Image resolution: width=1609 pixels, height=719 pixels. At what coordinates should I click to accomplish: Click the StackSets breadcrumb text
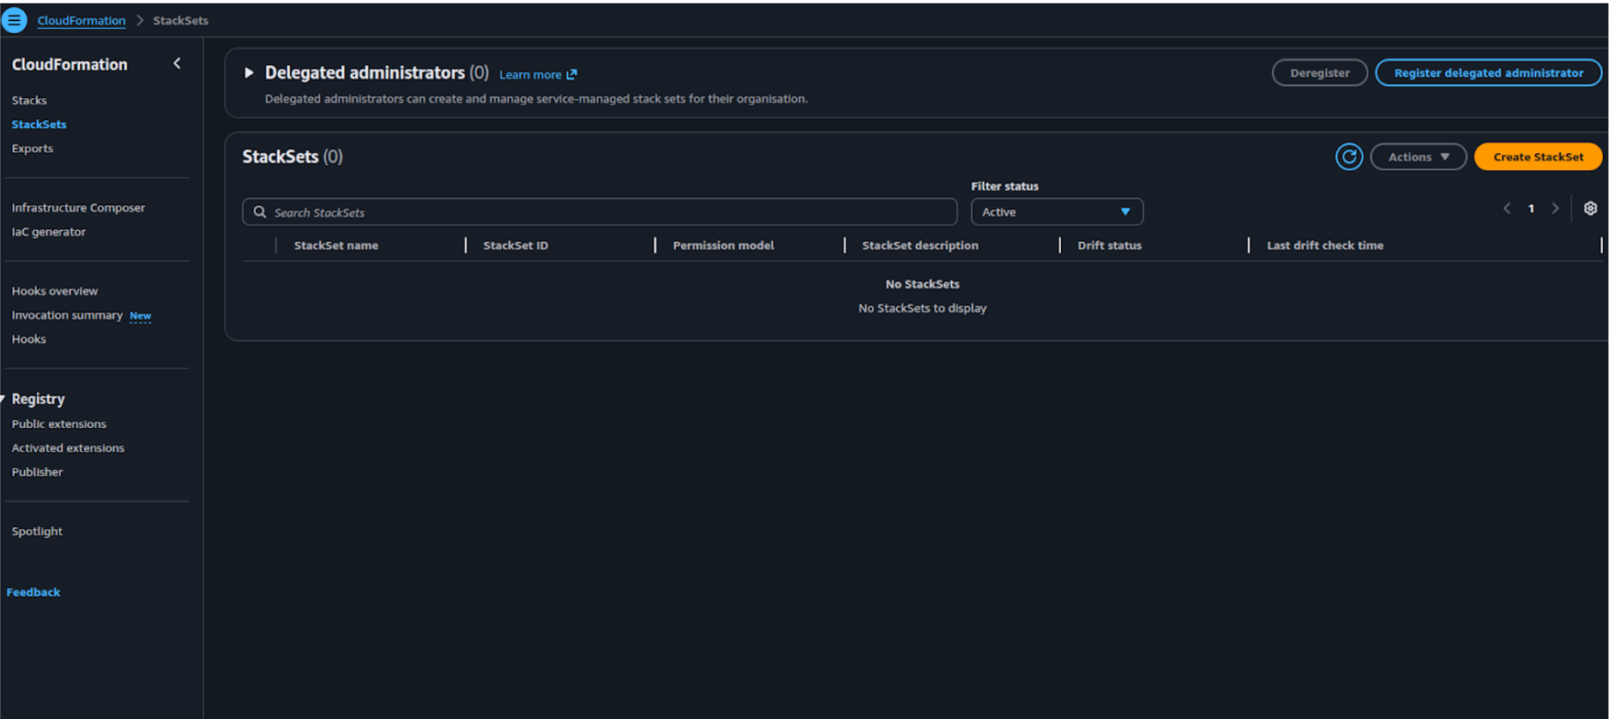coord(181,20)
